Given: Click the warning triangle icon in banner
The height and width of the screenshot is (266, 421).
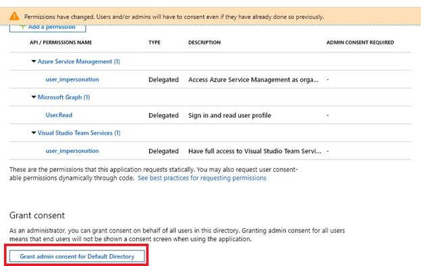Looking at the screenshot, I should (14, 16).
